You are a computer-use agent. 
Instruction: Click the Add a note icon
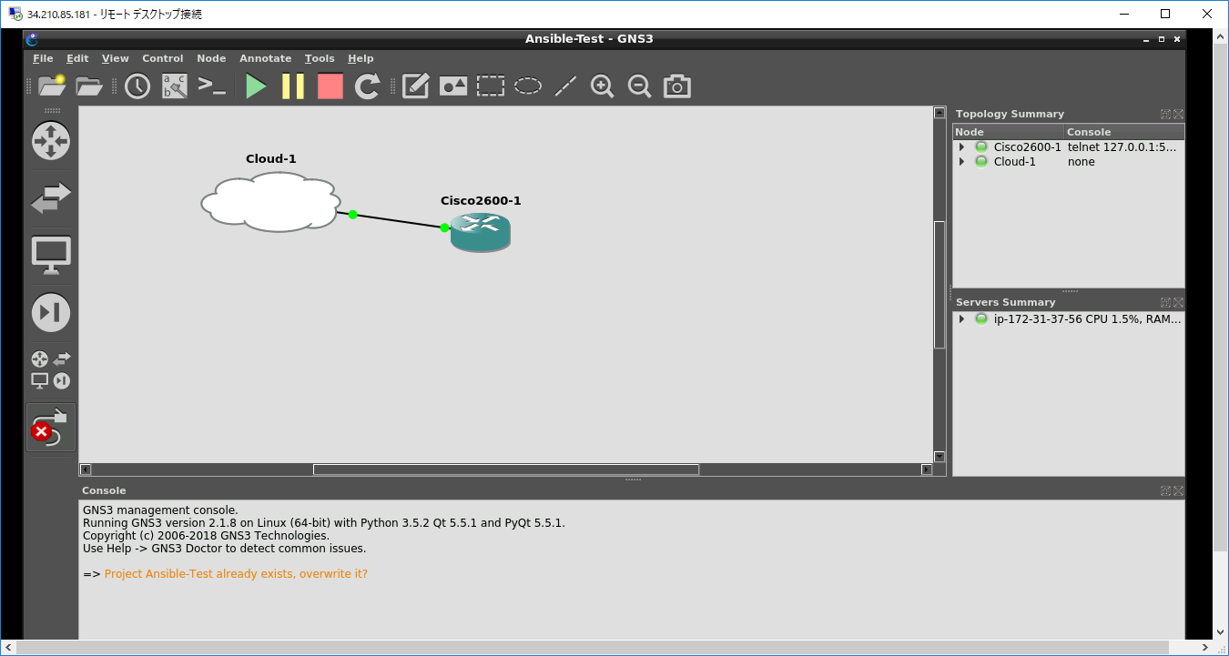coord(415,86)
